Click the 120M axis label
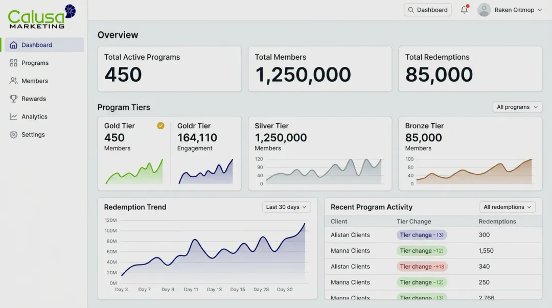This screenshot has height=308, width=552. tap(110, 220)
